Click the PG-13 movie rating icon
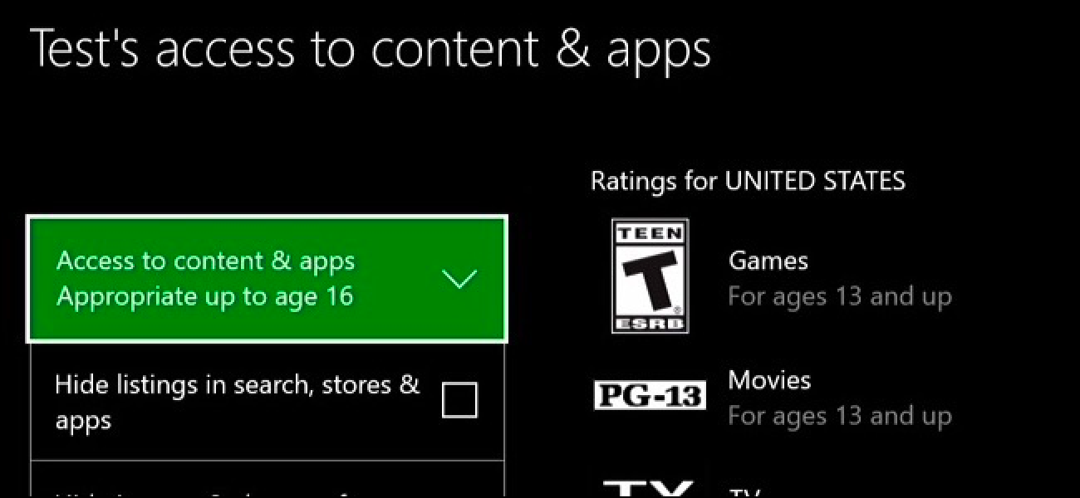This screenshot has height=498, width=1080. (x=650, y=396)
